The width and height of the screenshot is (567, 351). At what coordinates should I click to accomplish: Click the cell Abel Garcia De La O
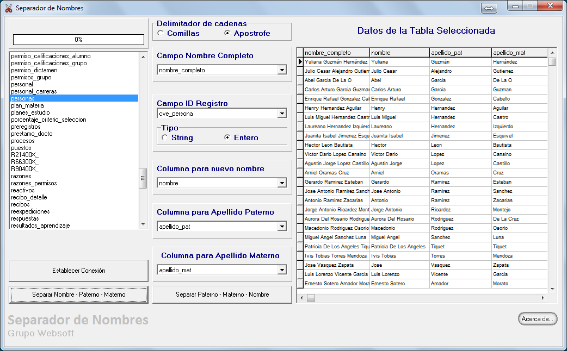point(336,80)
